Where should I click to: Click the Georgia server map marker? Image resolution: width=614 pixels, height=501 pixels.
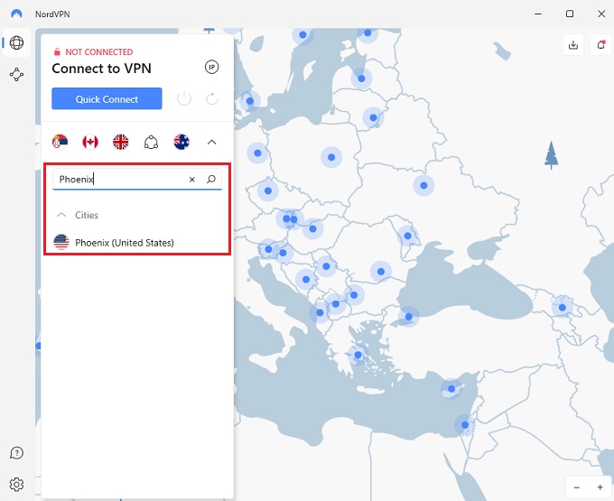click(x=563, y=308)
